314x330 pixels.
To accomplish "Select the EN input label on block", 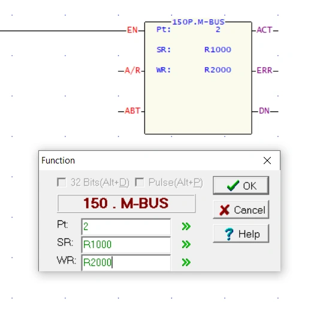I will coord(132,30).
